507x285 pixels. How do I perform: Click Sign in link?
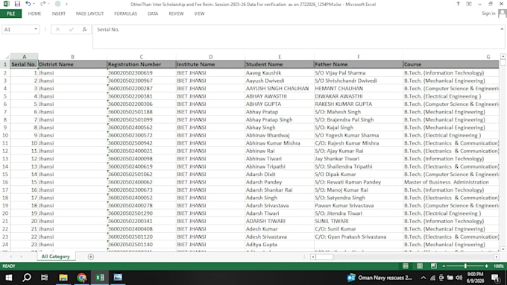[x=488, y=13]
